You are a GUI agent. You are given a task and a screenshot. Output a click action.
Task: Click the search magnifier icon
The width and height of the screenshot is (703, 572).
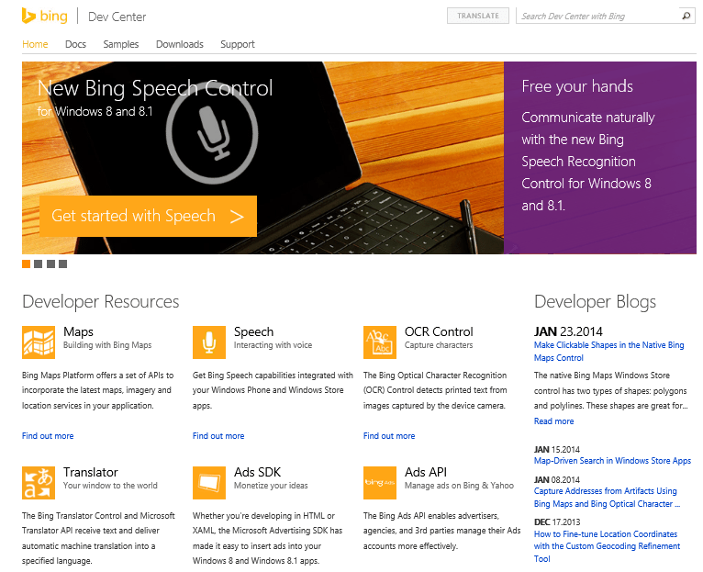click(x=686, y=16)
